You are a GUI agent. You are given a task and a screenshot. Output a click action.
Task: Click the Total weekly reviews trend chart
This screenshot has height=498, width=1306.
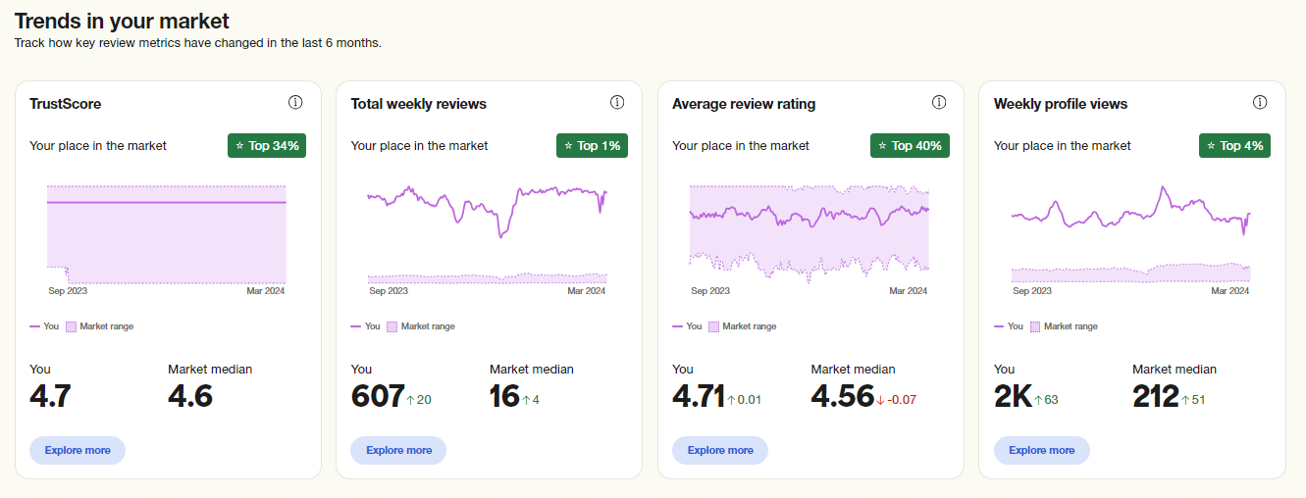[488, 235]
